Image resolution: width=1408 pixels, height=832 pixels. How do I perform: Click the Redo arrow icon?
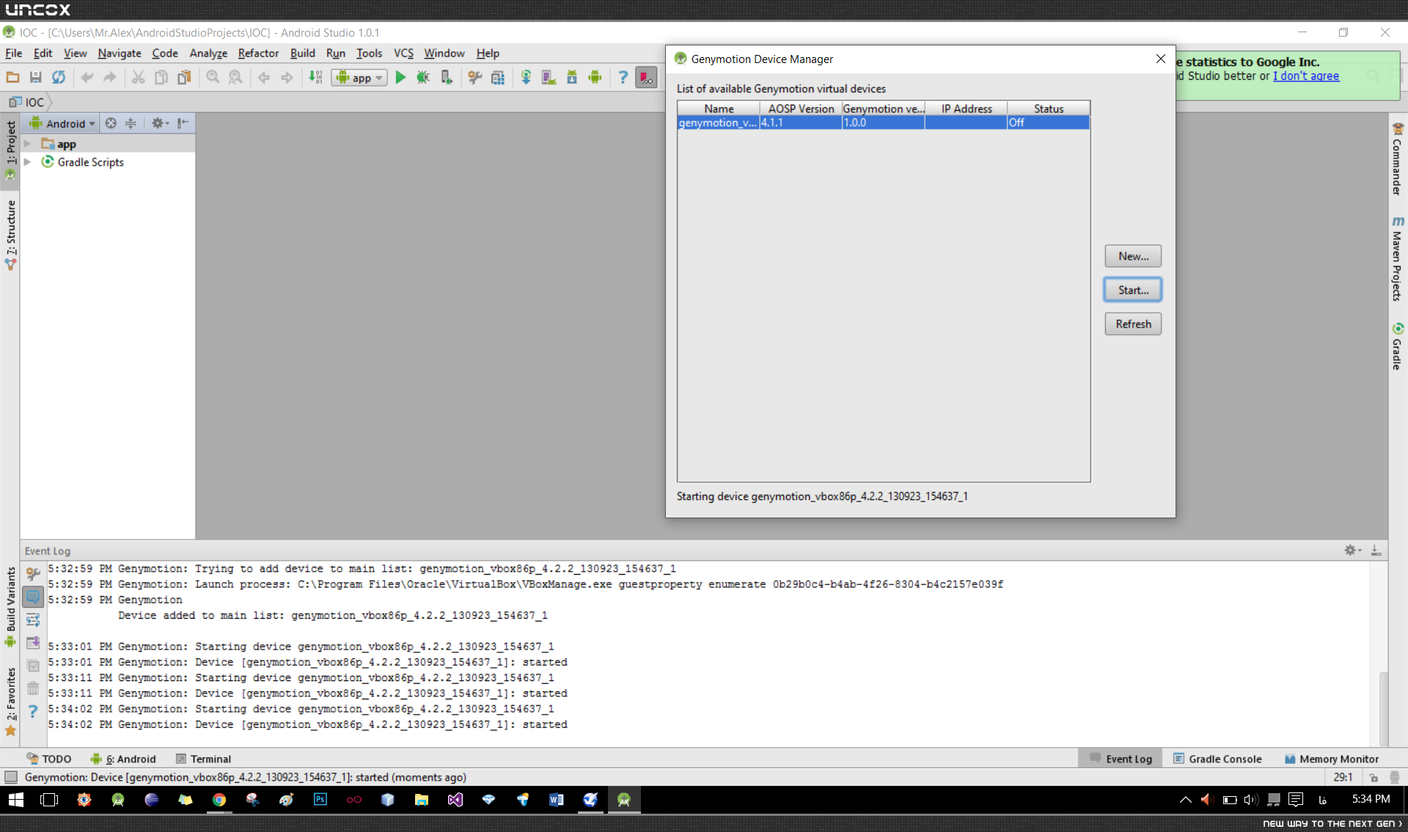pyautogui.click(x=110, y=77)
